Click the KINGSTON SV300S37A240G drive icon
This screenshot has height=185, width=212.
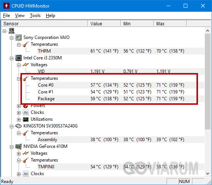coord(19,126)
